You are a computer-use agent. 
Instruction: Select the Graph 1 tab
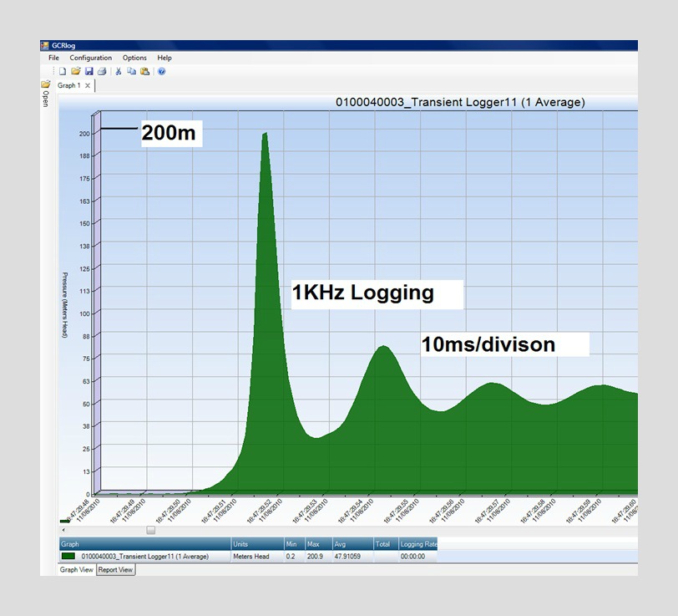pyautogui.click(x=68, y=85)
